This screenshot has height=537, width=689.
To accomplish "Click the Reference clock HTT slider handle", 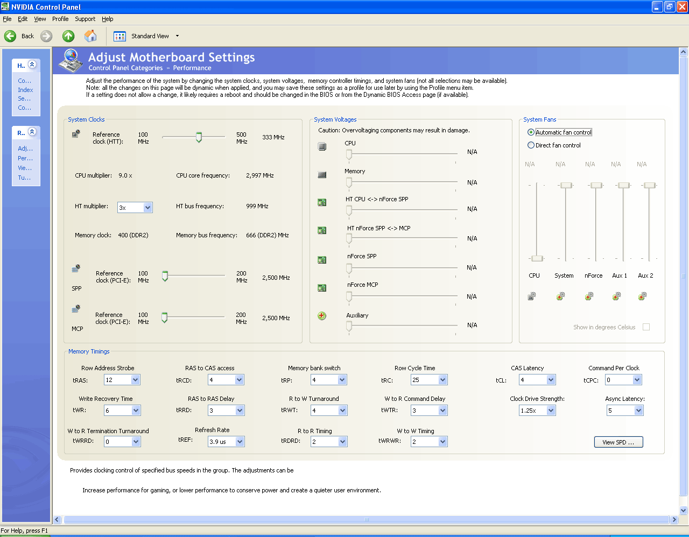I will pos(199,137).
